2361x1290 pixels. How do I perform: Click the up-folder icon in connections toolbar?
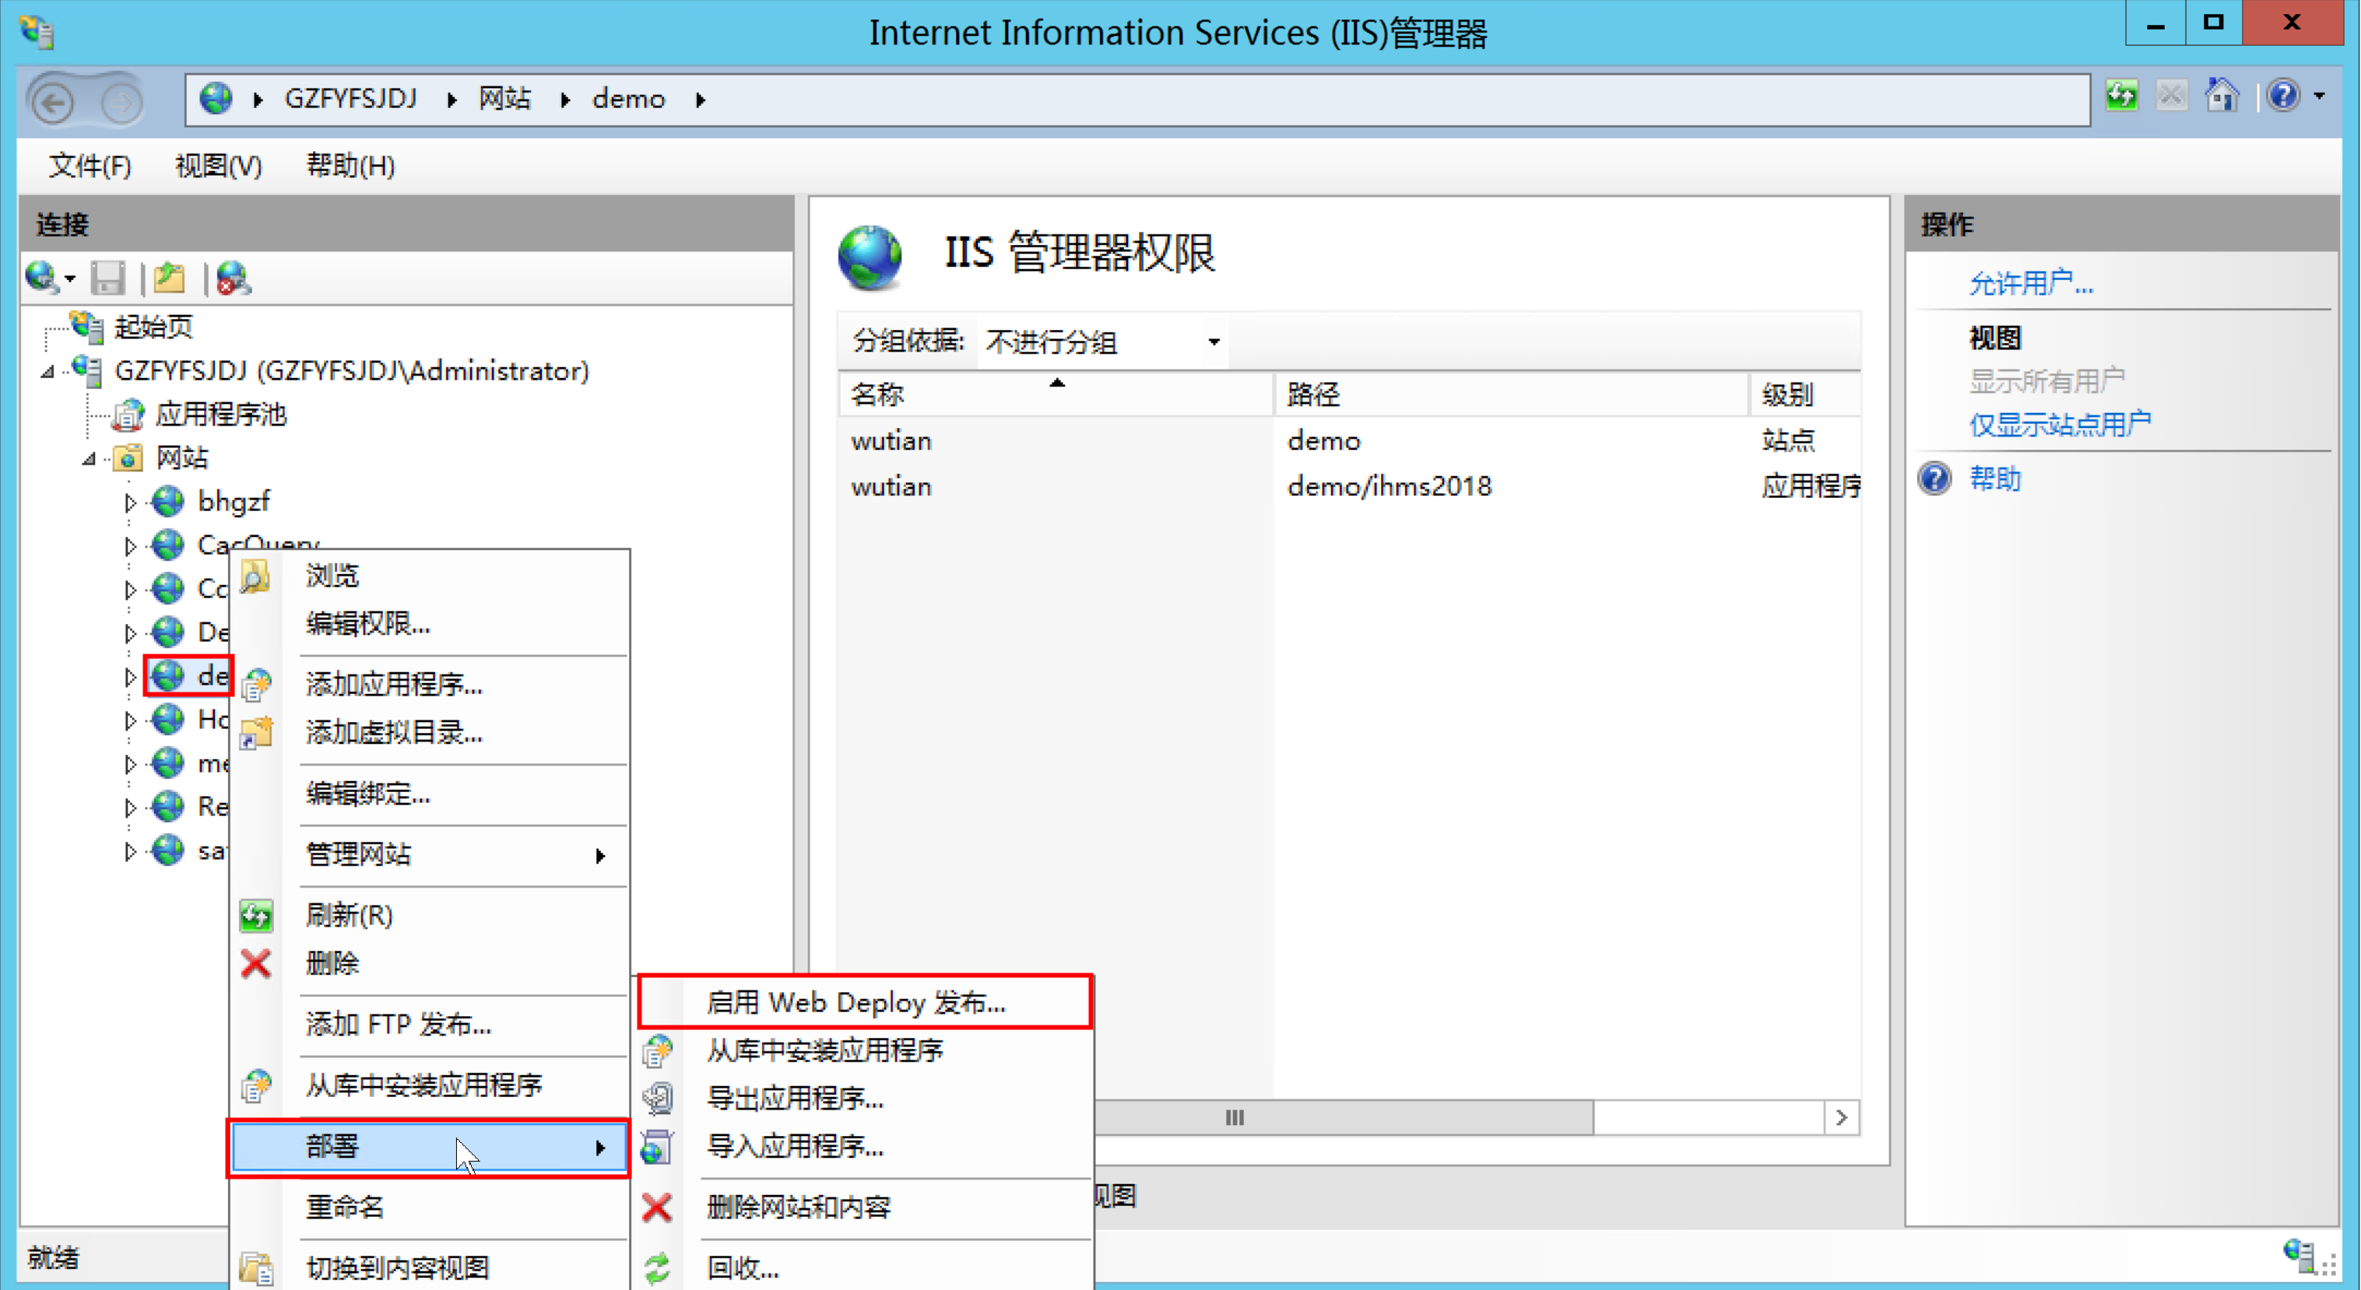click(x=170, y=278)
